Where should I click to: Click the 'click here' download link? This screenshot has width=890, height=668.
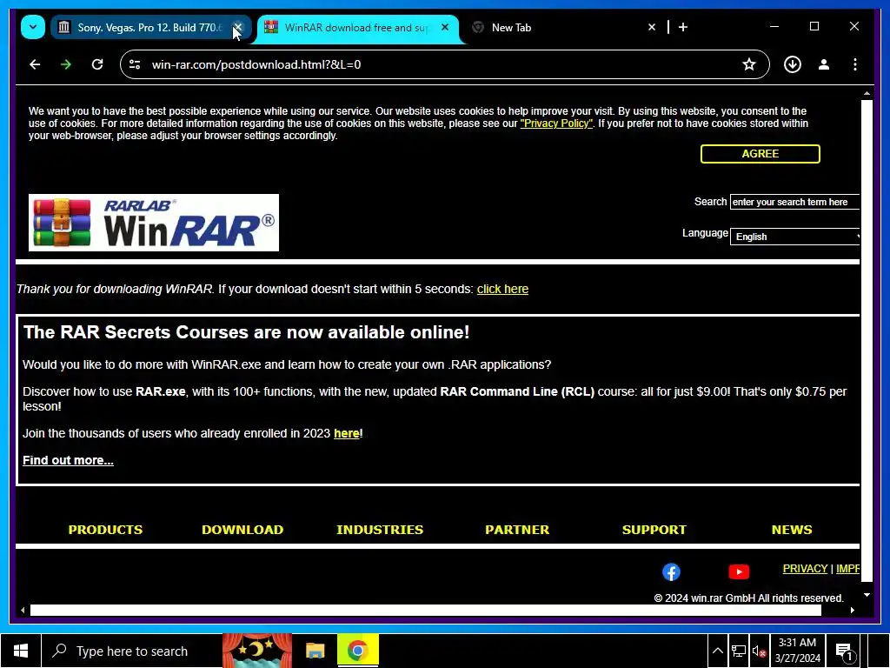point(502,289)
